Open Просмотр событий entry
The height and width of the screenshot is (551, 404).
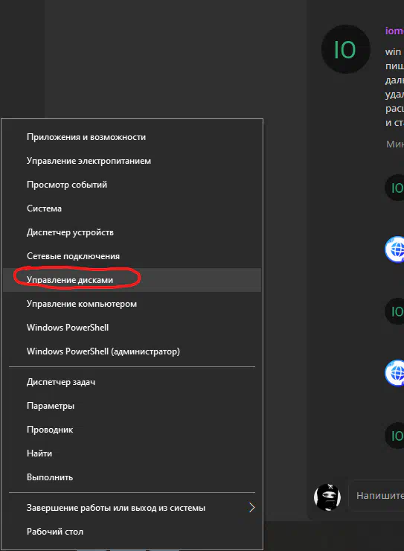pos(132,185)
